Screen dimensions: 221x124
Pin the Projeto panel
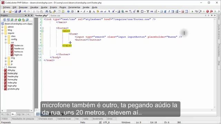pyautogui.click(x=29, y=15)
